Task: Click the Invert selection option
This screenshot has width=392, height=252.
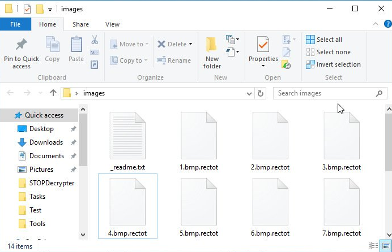Action: click(333, 64)
